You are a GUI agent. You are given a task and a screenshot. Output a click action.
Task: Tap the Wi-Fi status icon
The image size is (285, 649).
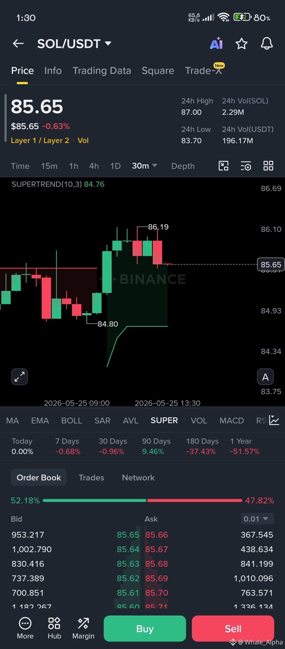(x=224, y=17)
